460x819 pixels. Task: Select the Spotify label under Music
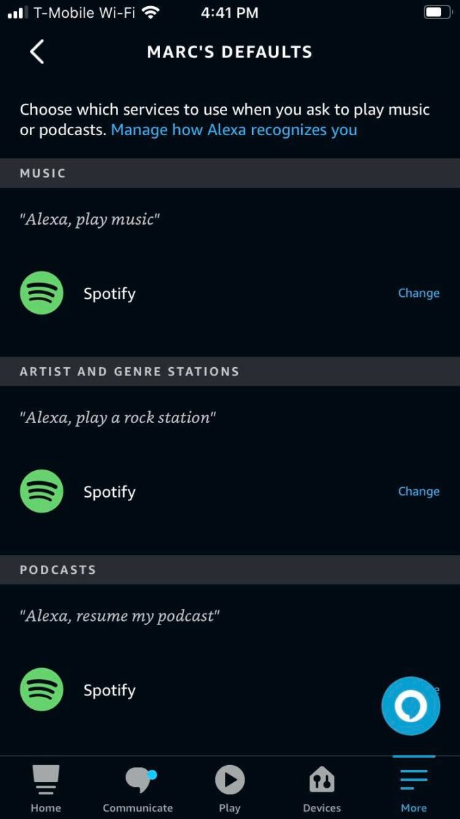(110, 294)
